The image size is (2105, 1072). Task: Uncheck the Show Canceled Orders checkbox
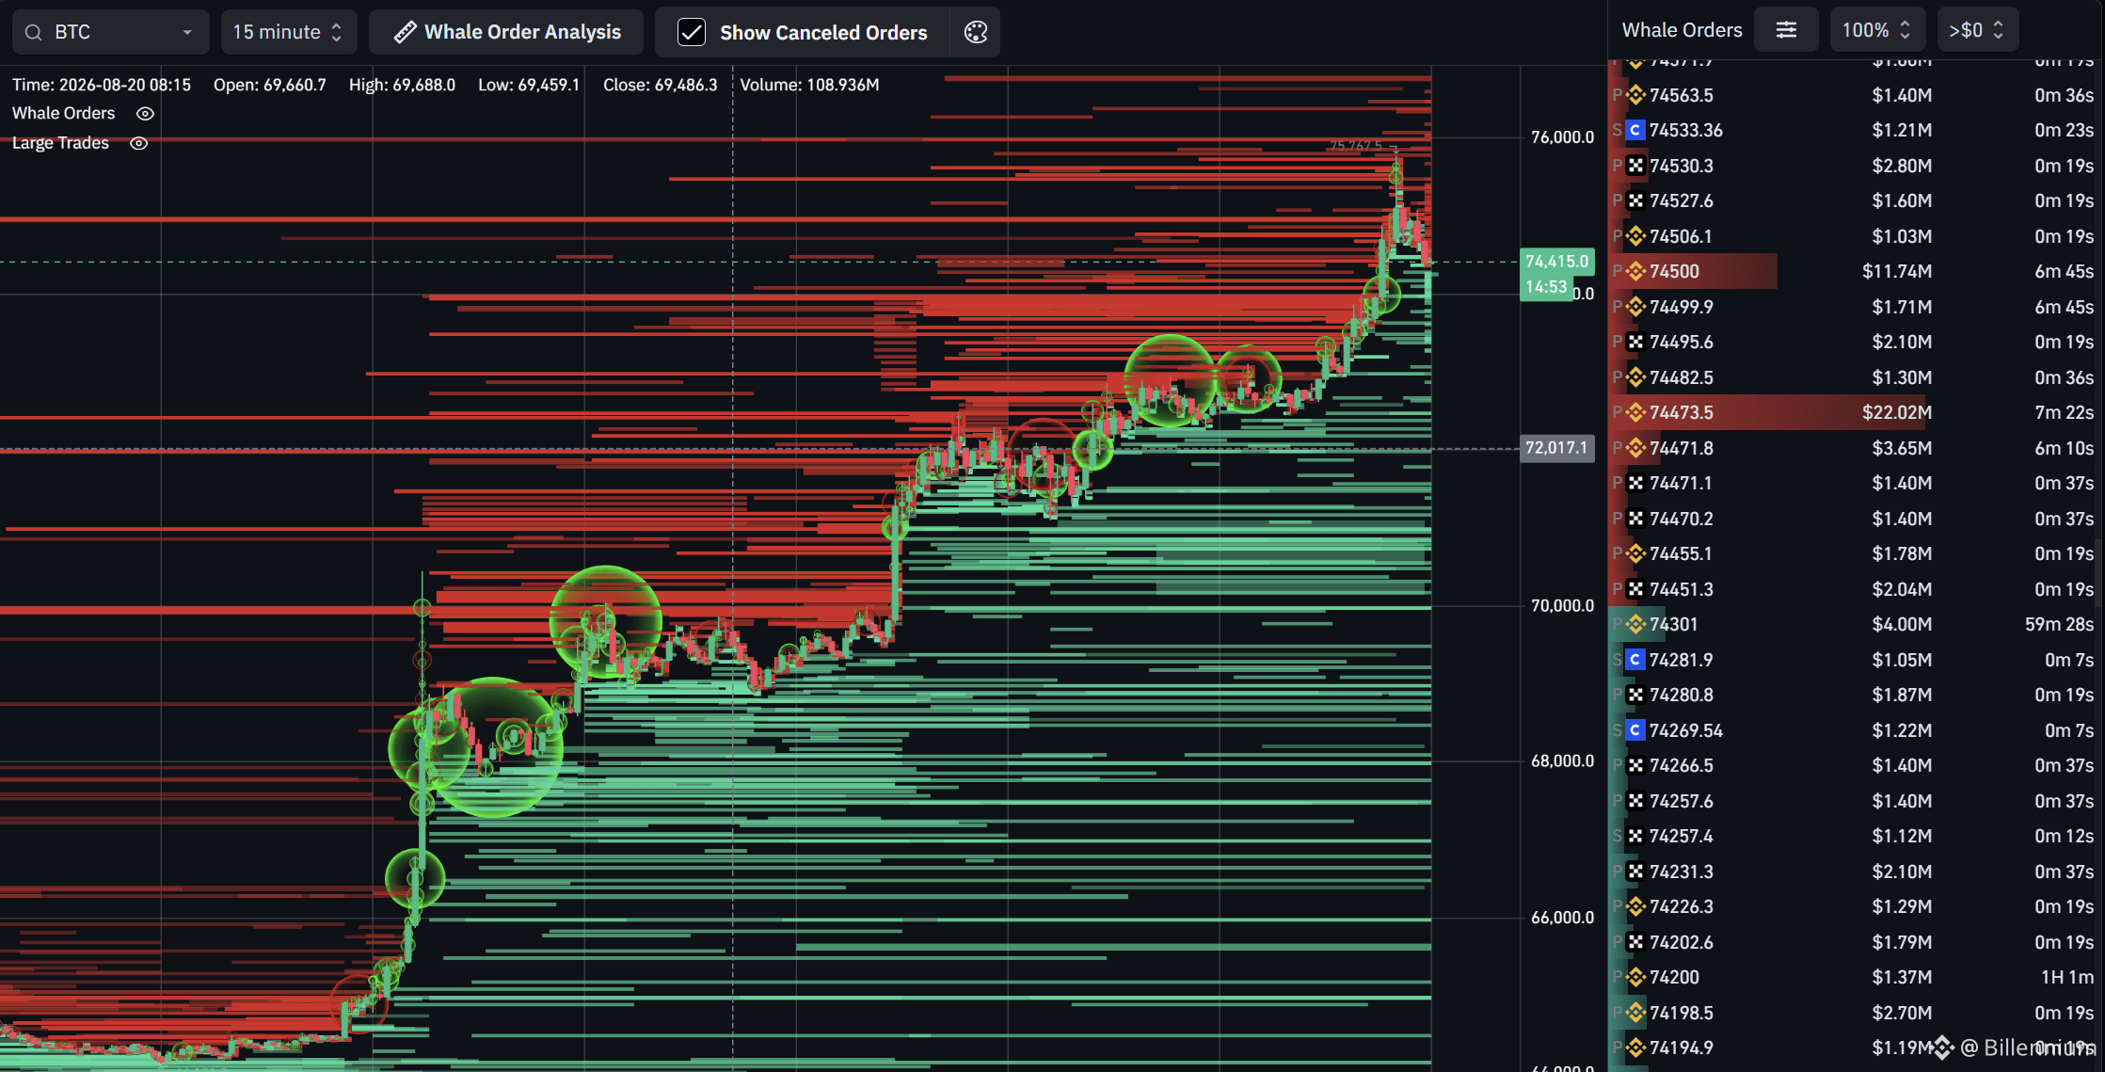click(x=692, y=32)
